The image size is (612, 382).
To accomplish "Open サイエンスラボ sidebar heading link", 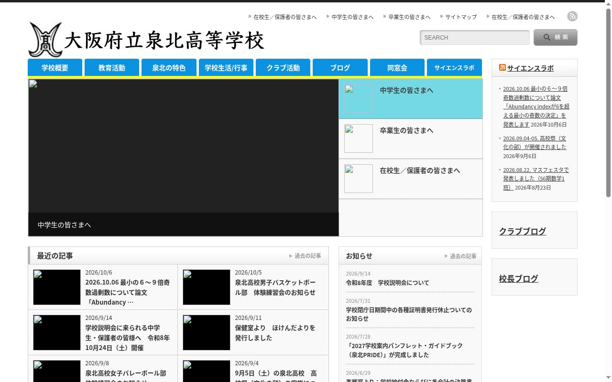I will click(530, 68).
